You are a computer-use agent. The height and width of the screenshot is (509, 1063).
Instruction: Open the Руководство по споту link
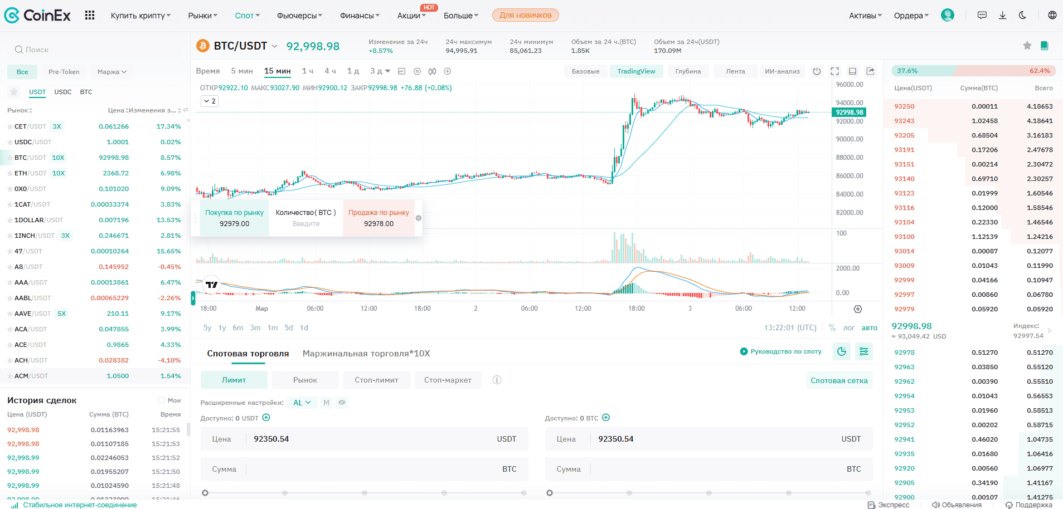point(780,351)
